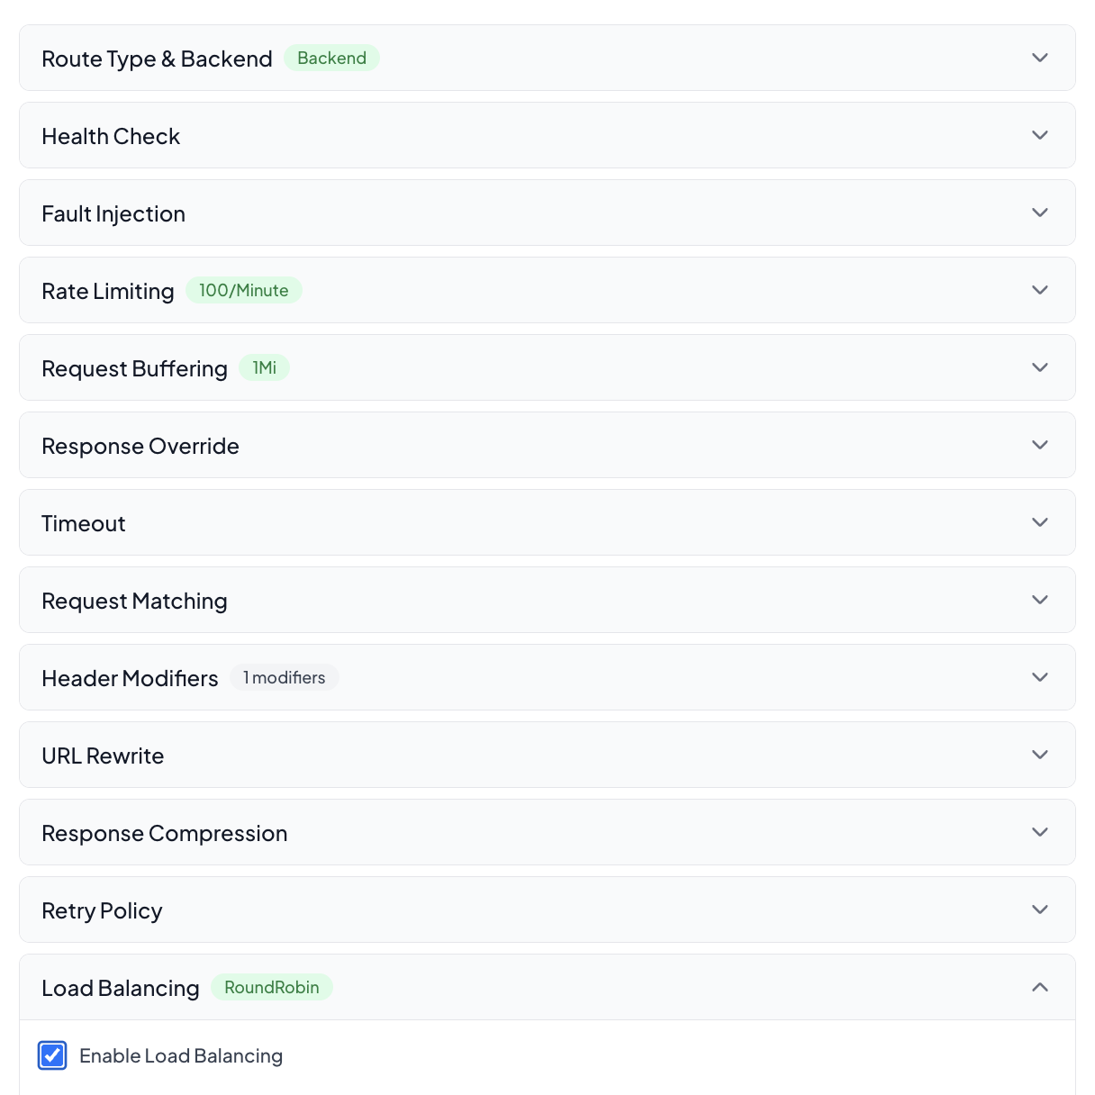Click the Response Override chevron icon
The image size is (1095, 1095).
point(1040,445)
